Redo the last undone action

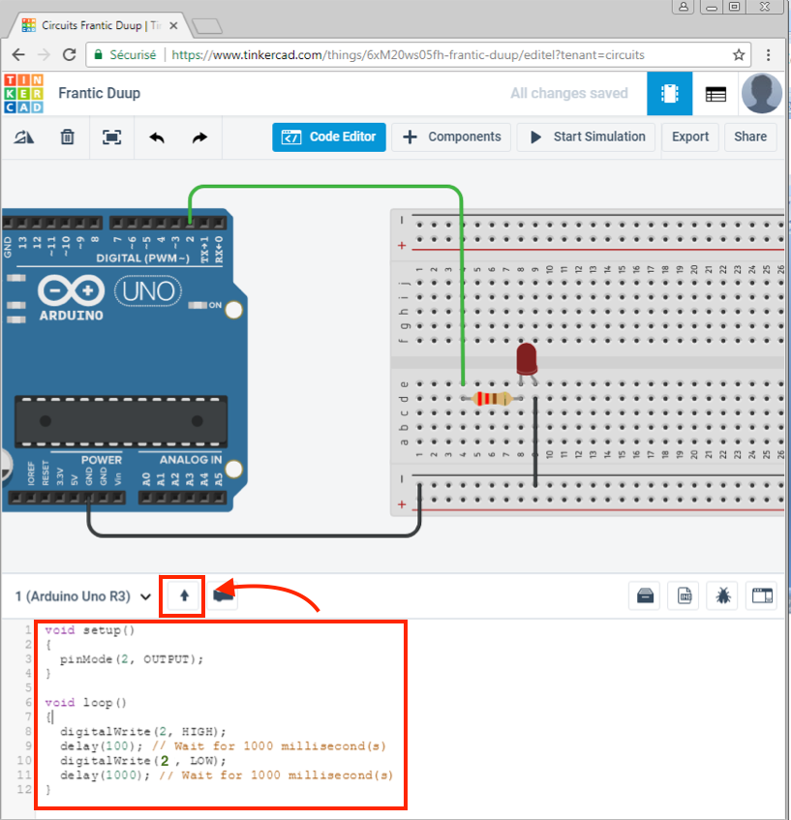pos(199,137)
